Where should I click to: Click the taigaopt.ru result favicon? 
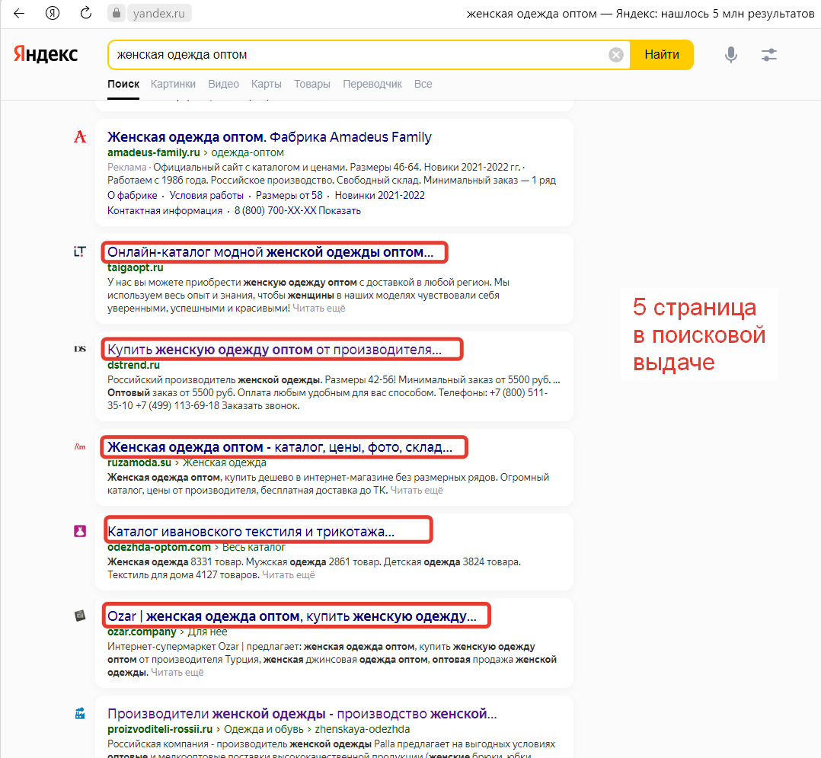[79, 251]
